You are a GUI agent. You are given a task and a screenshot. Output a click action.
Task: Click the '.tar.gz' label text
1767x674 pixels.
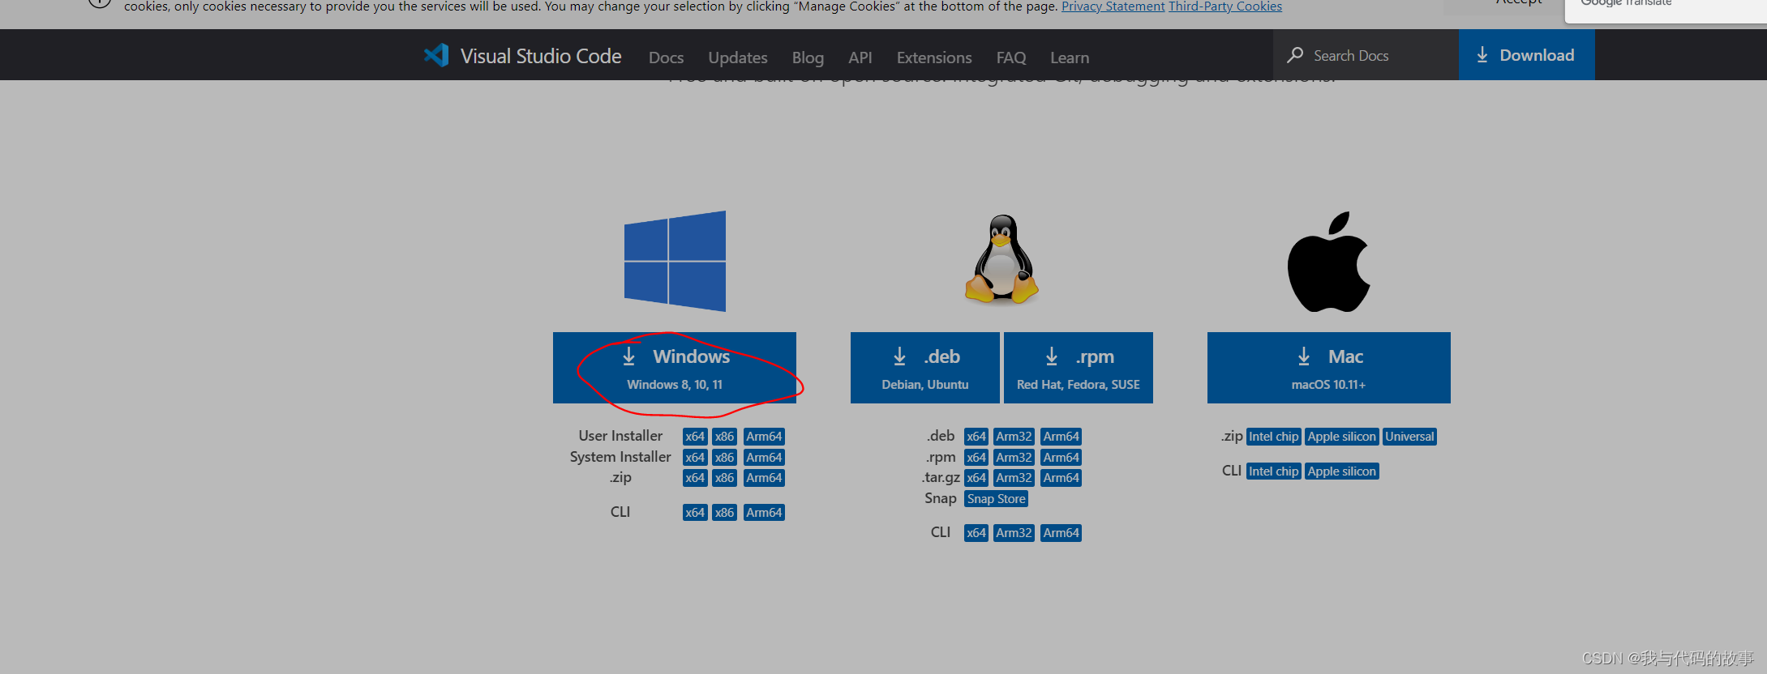coord(941,478)
